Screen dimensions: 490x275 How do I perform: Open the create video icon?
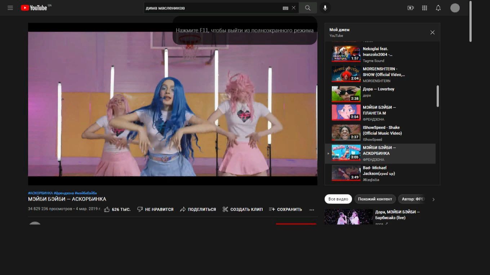point(410,8)
